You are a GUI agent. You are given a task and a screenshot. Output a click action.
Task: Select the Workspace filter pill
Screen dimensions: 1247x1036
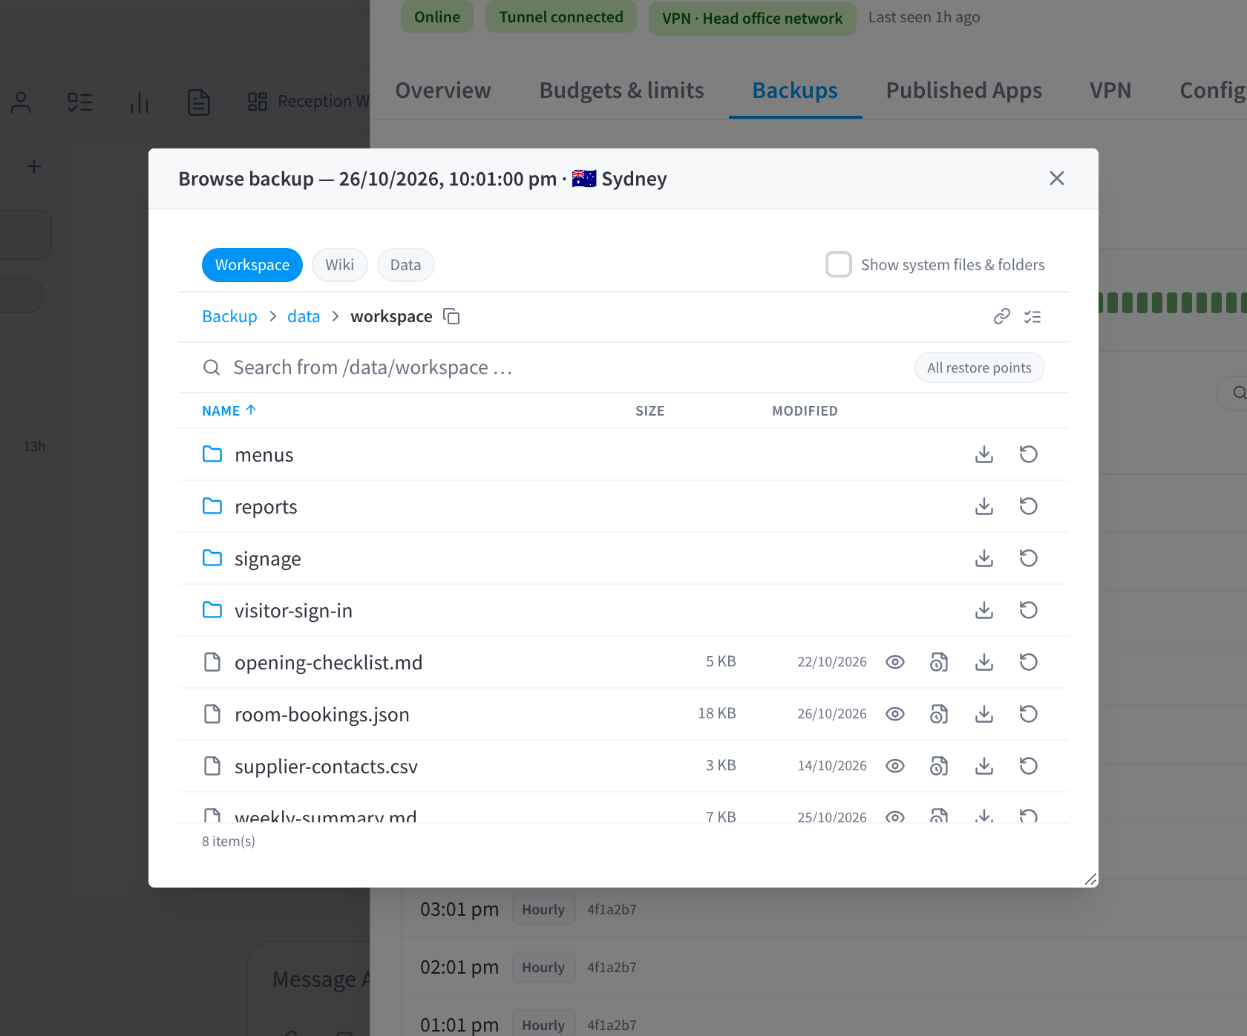pos(252,265)
